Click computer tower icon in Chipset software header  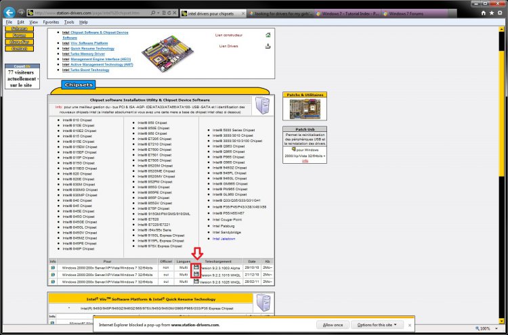click(262, 105)
